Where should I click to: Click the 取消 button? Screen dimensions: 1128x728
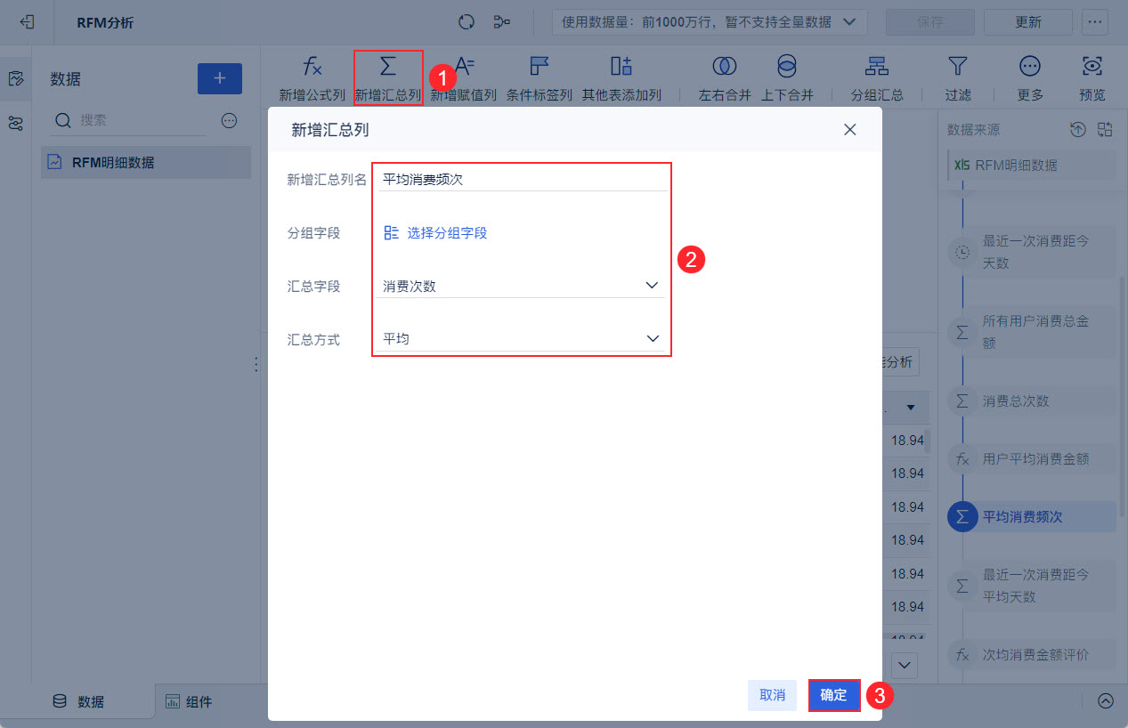[773, 695]
